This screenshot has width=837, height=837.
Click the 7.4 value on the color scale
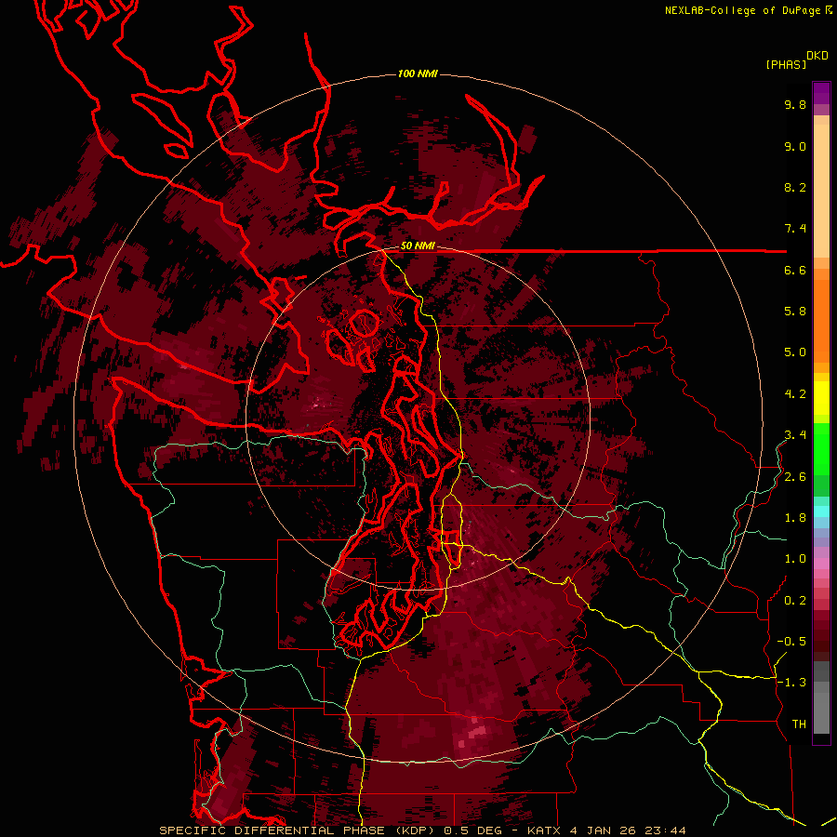[795, 229]
